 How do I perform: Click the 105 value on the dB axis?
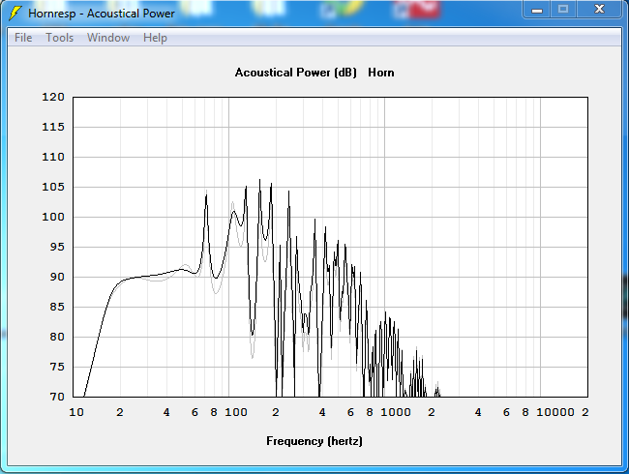click(53, 187)
